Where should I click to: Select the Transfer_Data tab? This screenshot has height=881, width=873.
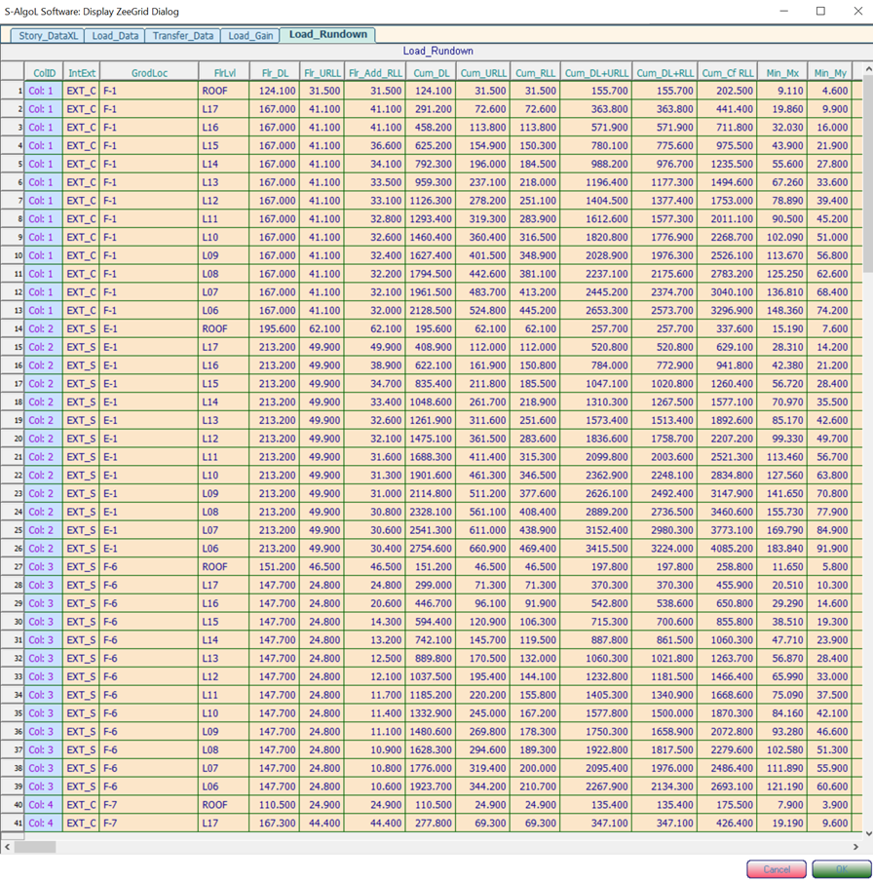tap(182, 35)
